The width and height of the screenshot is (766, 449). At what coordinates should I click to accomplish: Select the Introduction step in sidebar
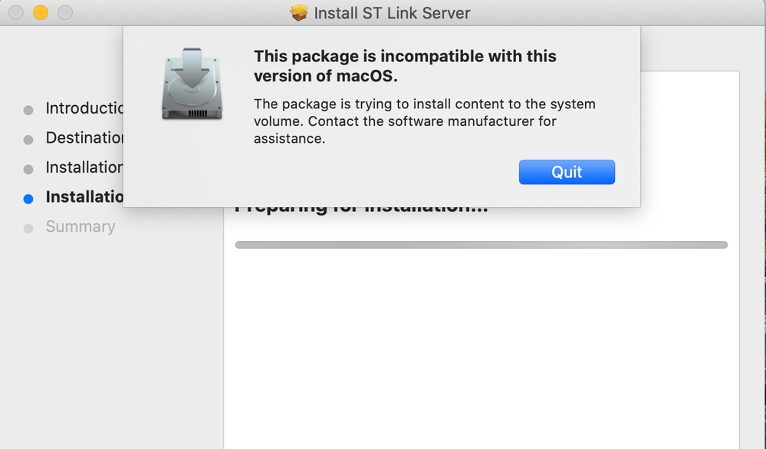84,108
